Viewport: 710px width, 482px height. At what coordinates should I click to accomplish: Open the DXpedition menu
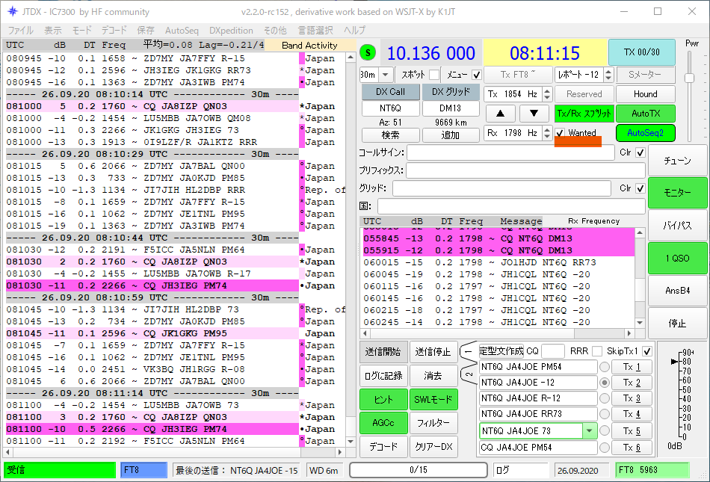[231, 31]
